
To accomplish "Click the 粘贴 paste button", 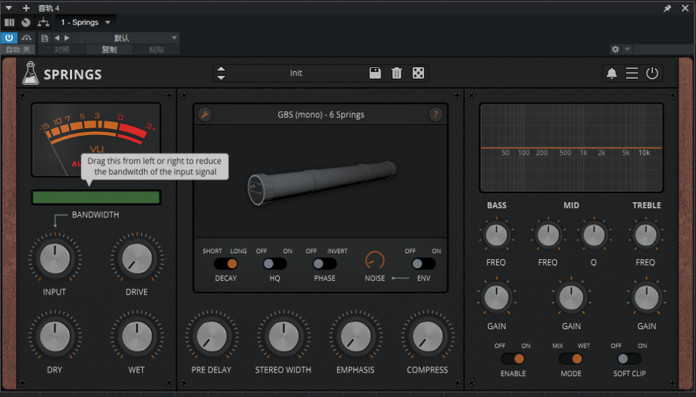I will point(156,50).
